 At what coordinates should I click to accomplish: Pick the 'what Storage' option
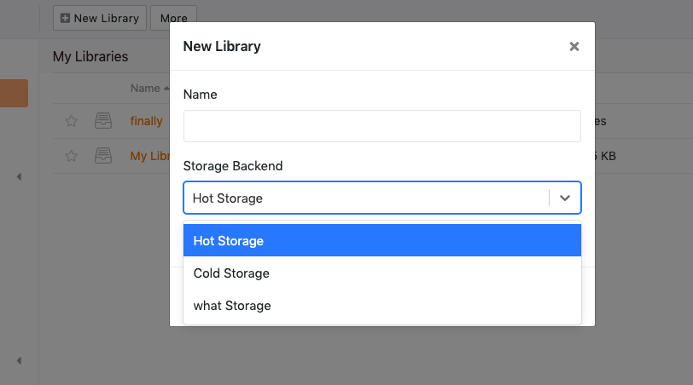click(x=382, y=306)
